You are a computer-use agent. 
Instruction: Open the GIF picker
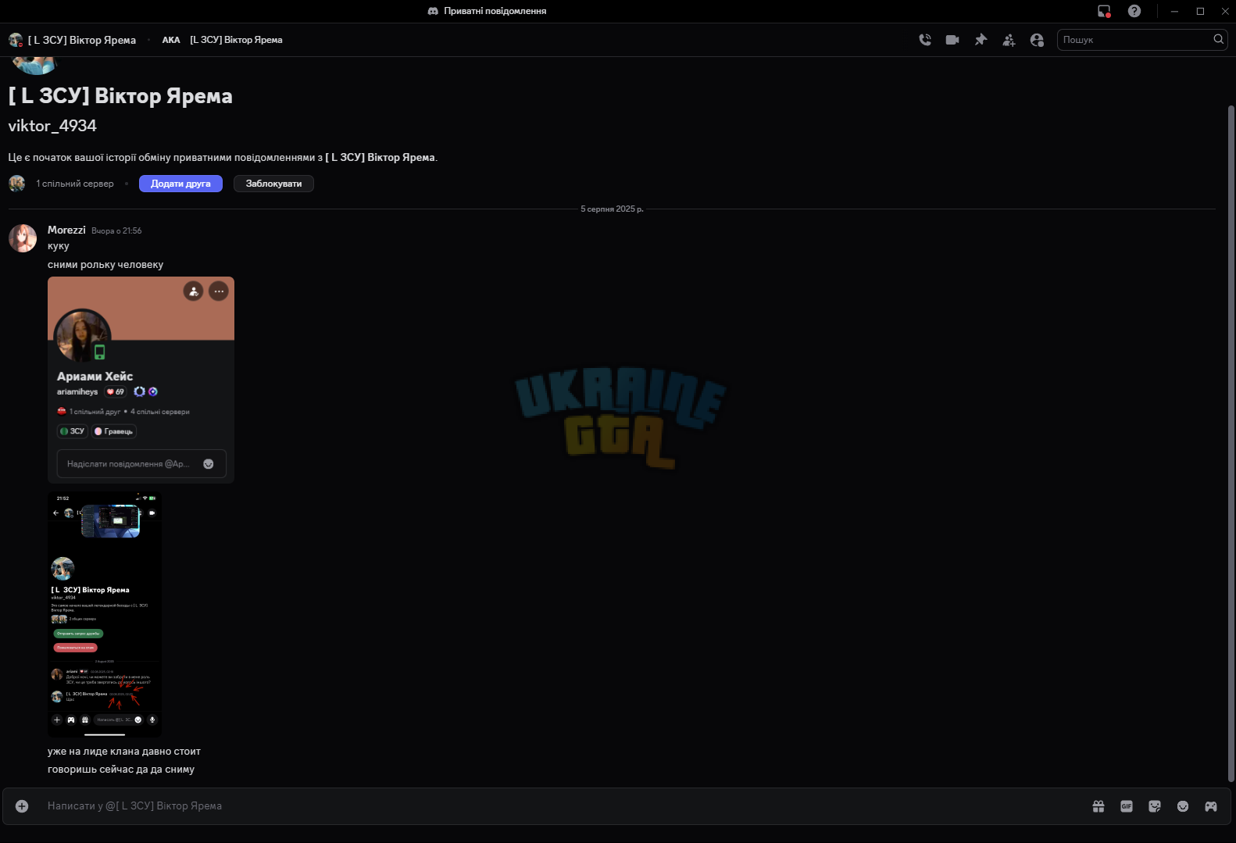pyautogui.click(x=1127, y=806)
